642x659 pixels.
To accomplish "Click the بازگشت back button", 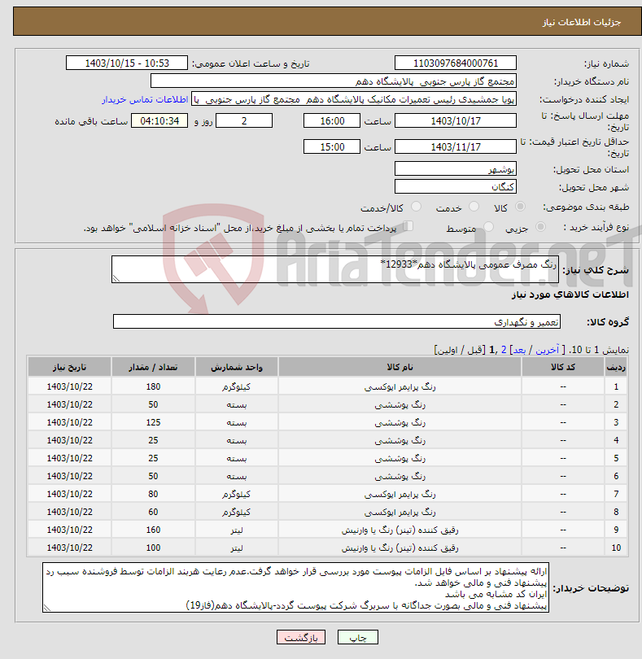I will tap(300, 637).
